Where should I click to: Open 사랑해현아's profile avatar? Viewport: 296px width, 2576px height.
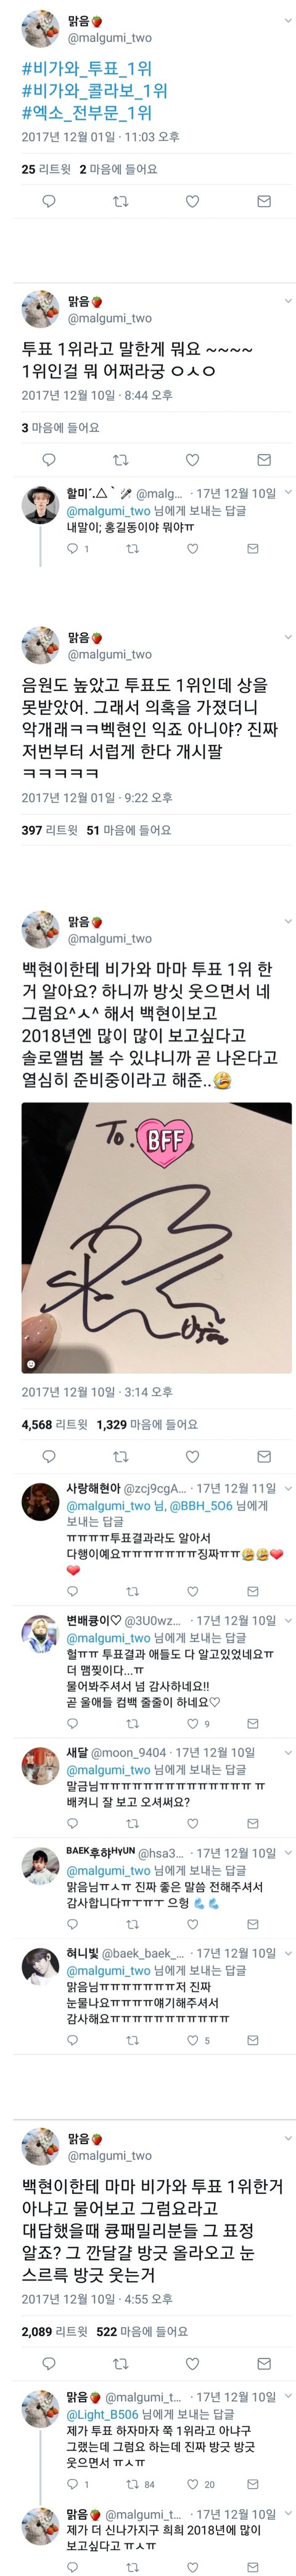click(41, 1501)
